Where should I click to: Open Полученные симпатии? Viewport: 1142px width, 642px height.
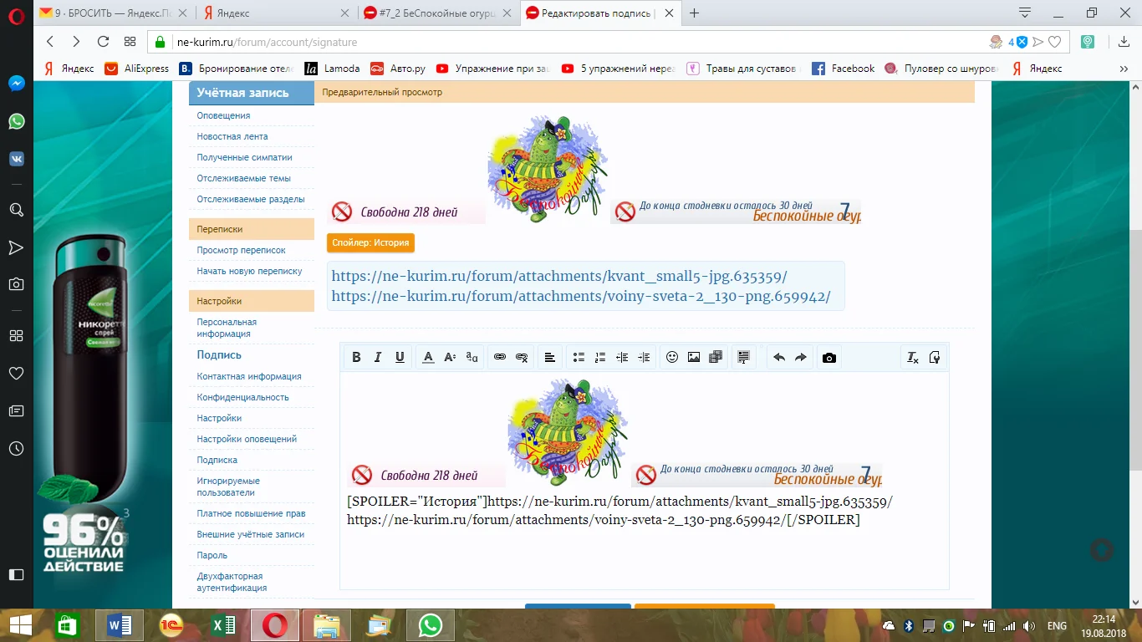(x=244, y=157)
